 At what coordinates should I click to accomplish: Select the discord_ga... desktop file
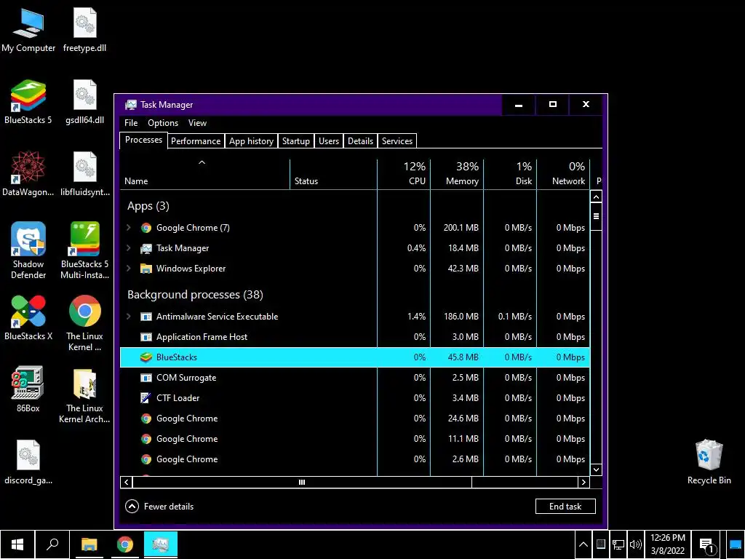[x=28, y=462]
